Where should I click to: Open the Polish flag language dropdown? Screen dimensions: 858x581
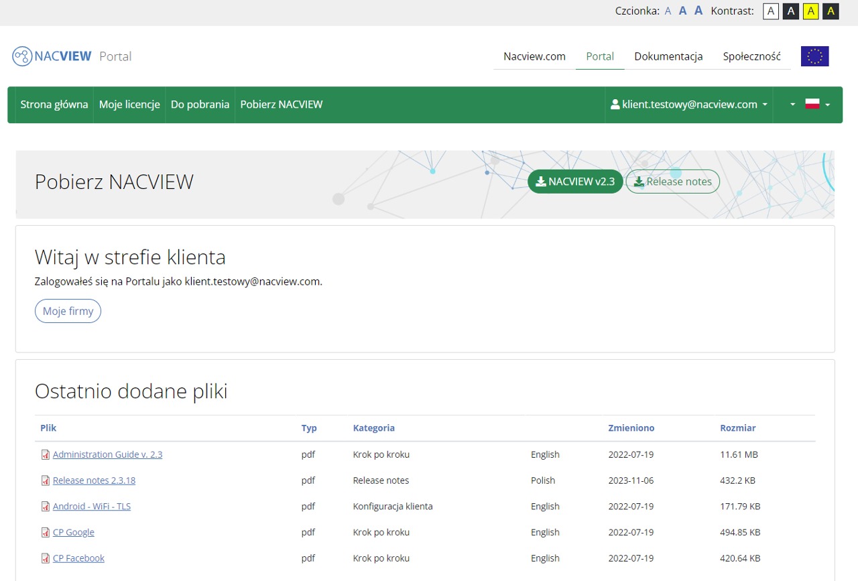pyautogui.click(x=817, y=105)
